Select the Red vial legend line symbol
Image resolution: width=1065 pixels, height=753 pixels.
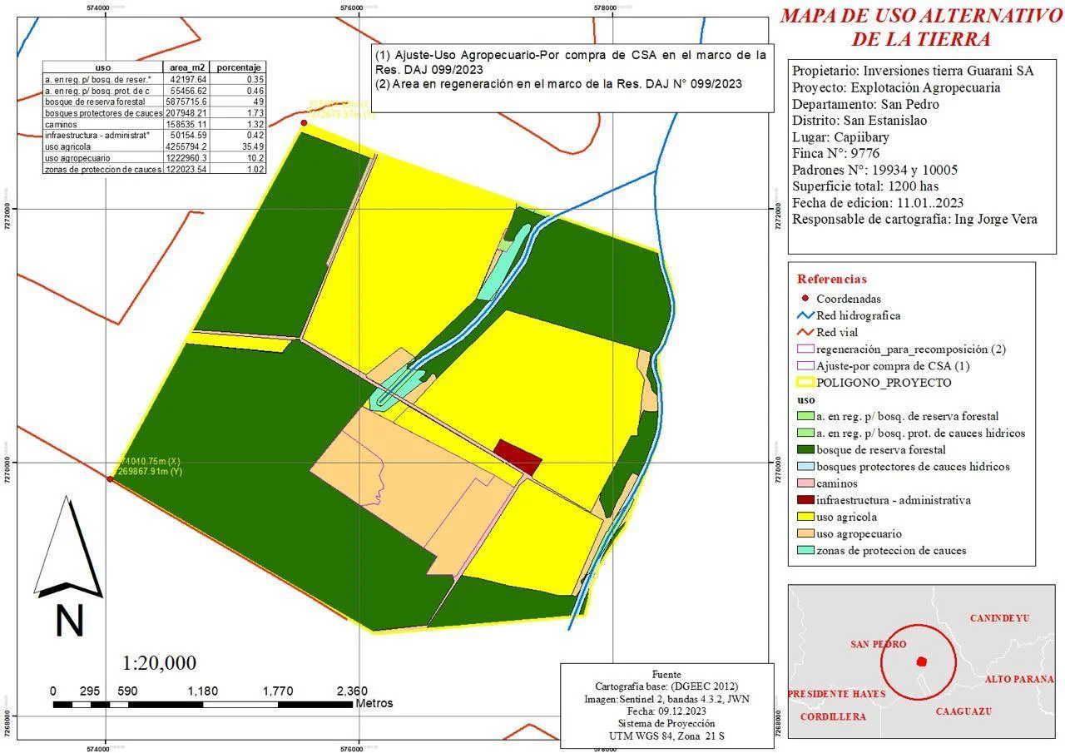[805, 332]
